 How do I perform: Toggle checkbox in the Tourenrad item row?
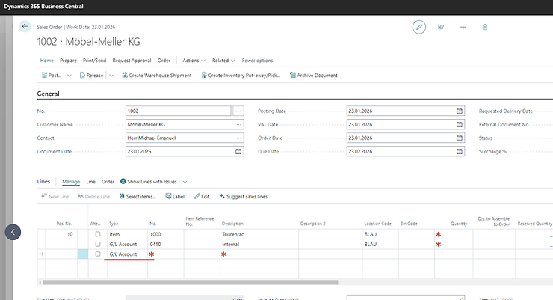pyautogui.click(x=98, y=234)
